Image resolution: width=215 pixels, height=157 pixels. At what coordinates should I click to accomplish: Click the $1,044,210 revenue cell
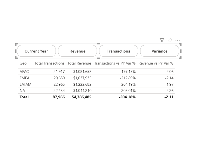coord(82,91)
